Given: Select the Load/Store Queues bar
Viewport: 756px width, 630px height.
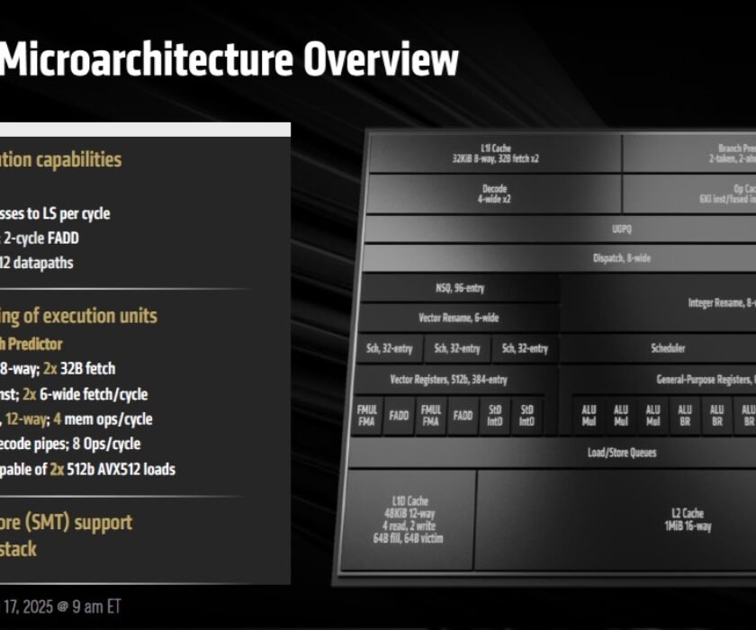Looking at the screenshot, I should click(x=553, y=453).
